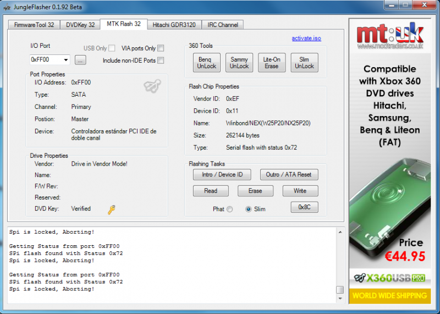Open the I/O Port dropdown list
The image size is (440, 314).
click(x=65, y=60)
